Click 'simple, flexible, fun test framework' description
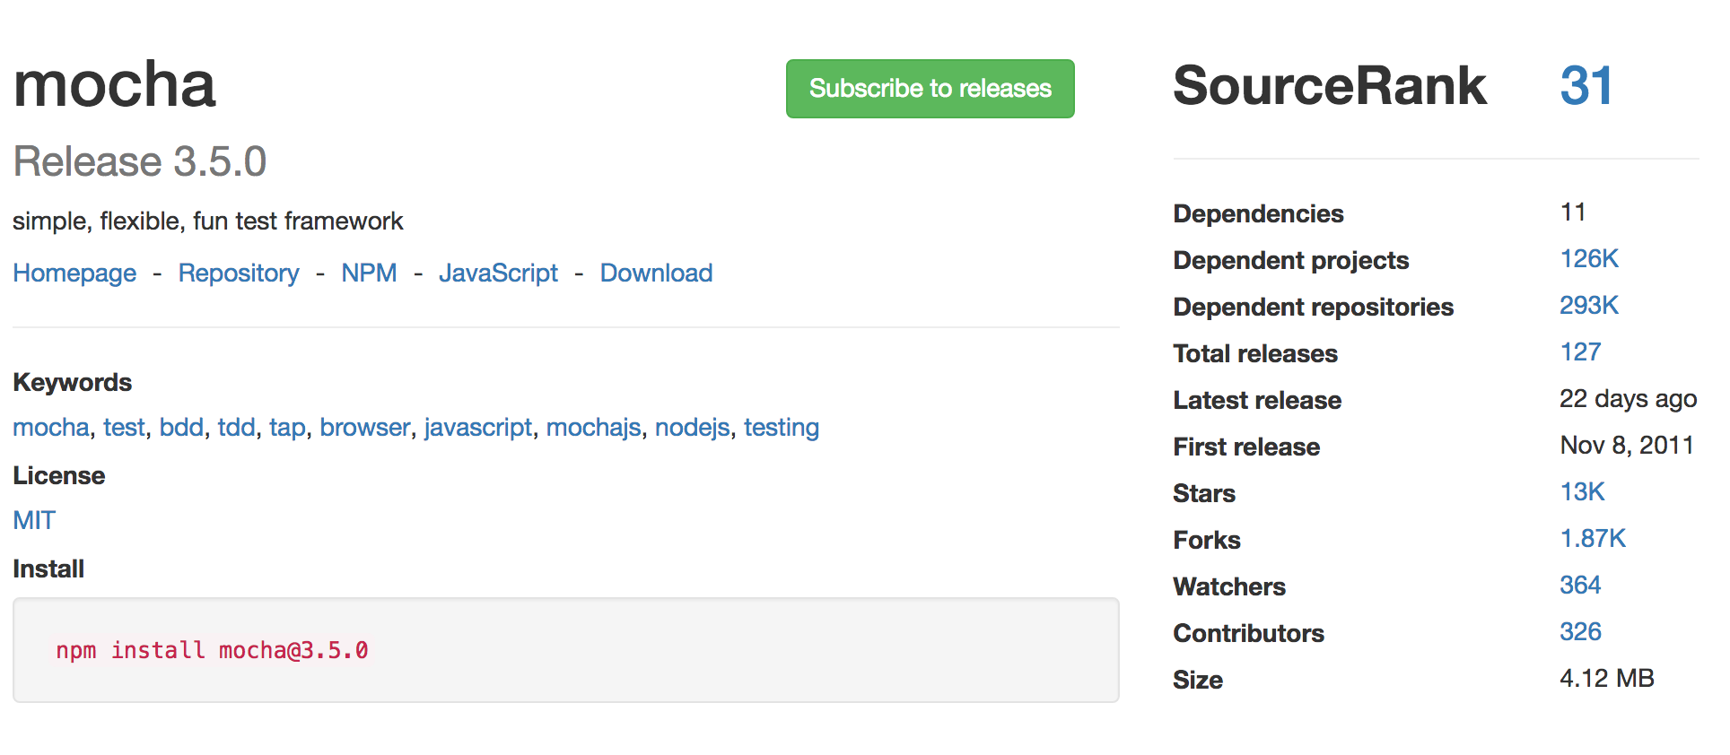1730x755 pixels. (x=208, y=221)
